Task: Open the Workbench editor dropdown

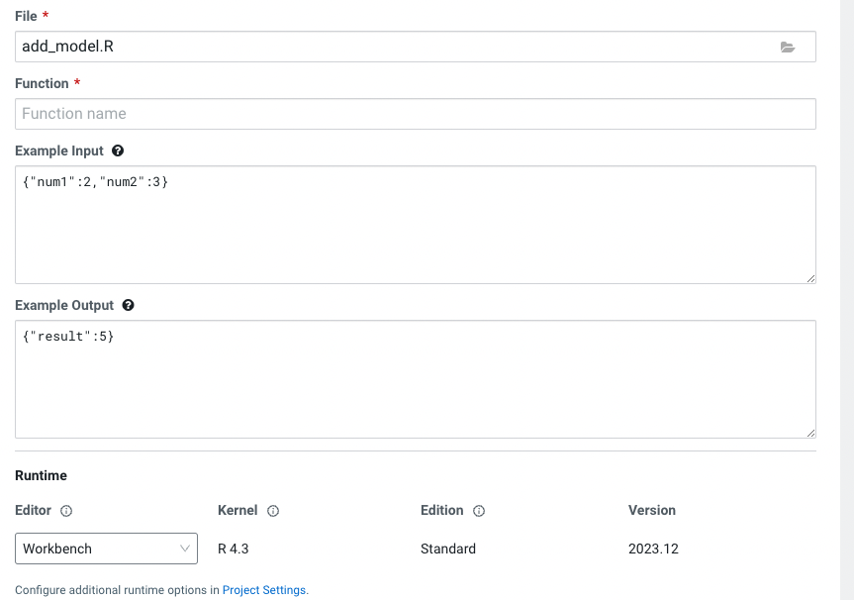Action: pyautogui.click(x=106, y=549)
